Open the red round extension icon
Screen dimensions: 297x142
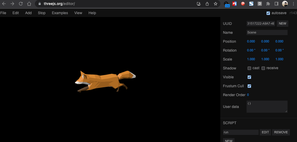[243, 4]
